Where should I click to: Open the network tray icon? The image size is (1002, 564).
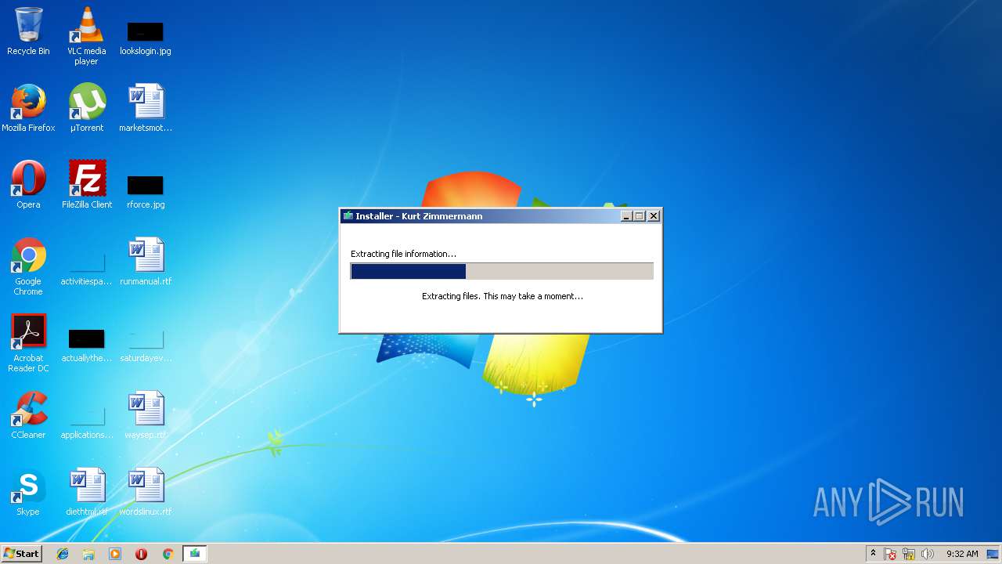coord(909,554)
